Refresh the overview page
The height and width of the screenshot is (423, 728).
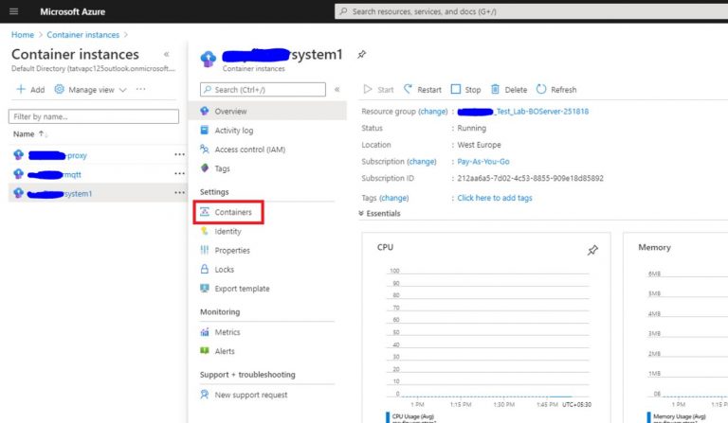(x=556, y=90)
